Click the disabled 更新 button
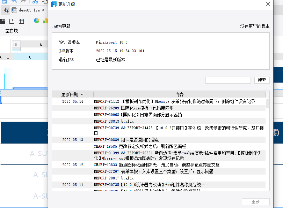 [x=255, y=202]
